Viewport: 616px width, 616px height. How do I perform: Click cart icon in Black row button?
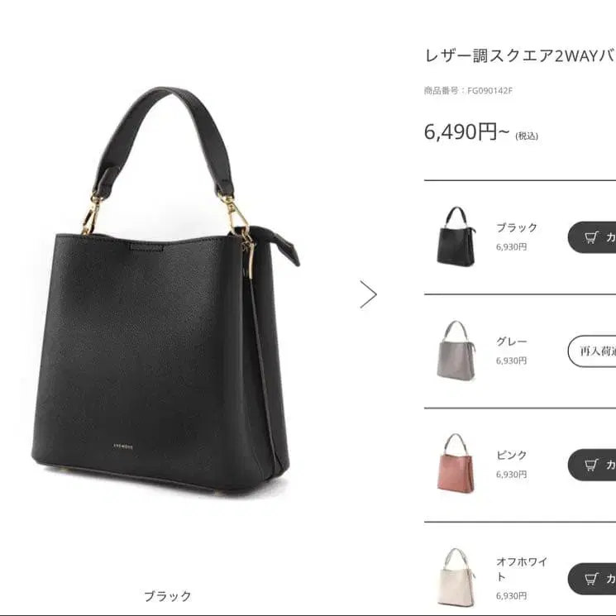point(591,237)
